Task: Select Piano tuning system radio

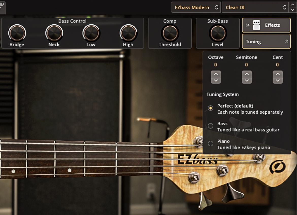Action: pyautogui.click(x=210, y=144)
